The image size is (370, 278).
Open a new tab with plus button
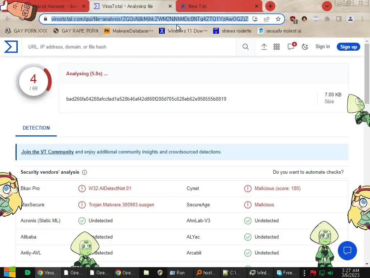click(270, 6)
